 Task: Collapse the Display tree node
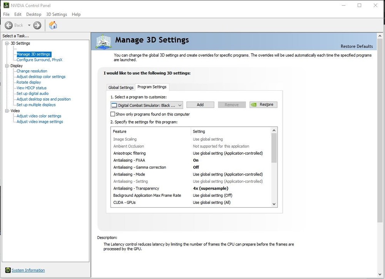[7, 66]
